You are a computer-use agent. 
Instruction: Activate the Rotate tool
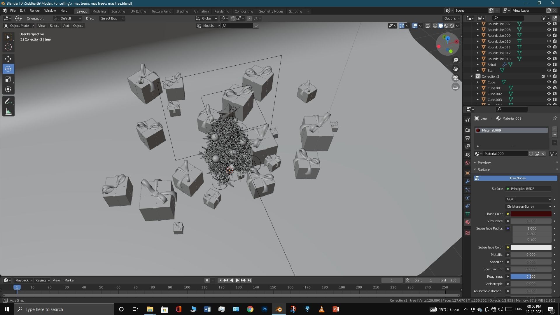click(8, 69)
